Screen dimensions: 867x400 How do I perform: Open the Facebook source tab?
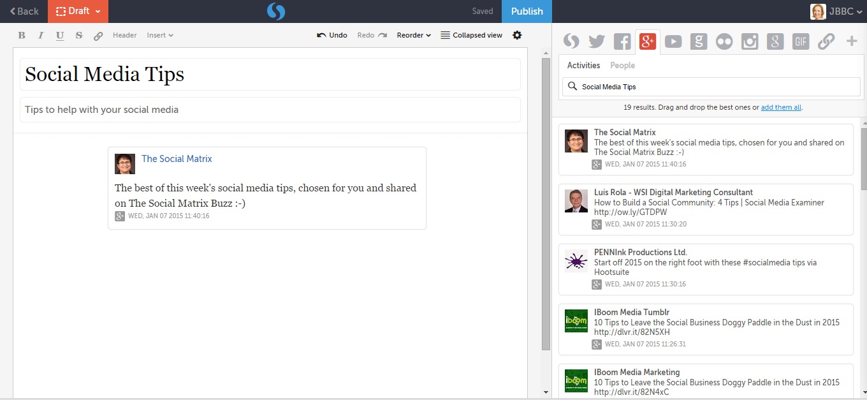click(x=622, y=42)
